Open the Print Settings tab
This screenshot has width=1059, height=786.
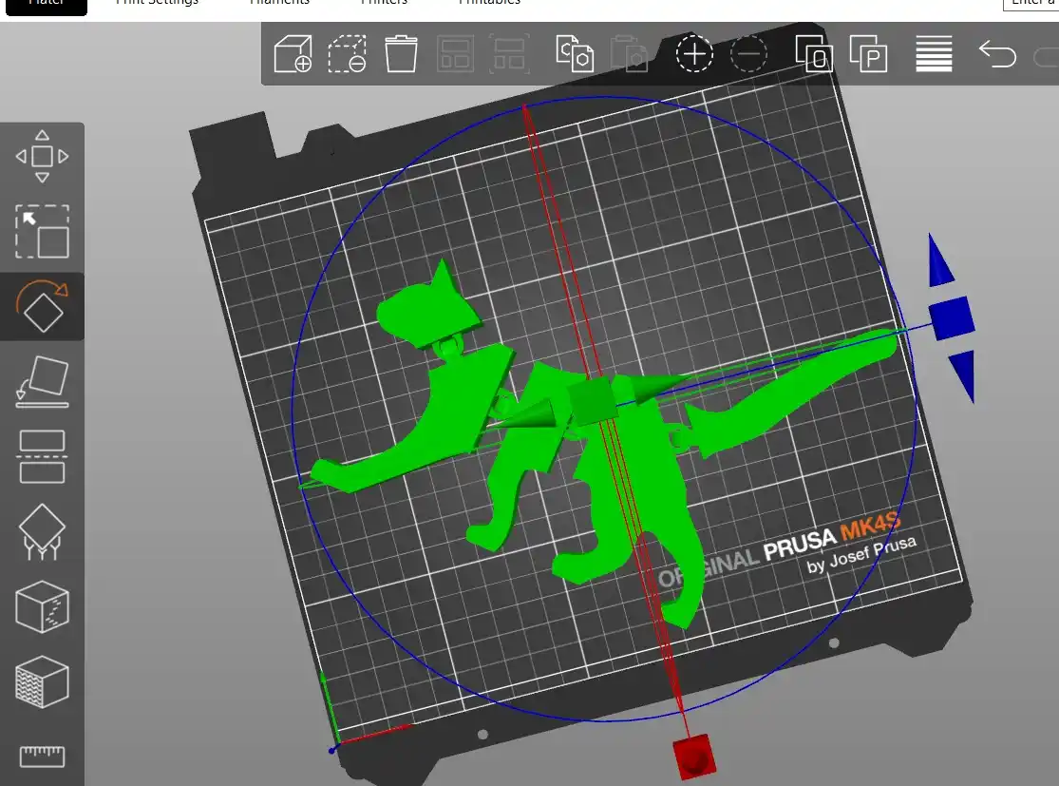tap(157, 4)
